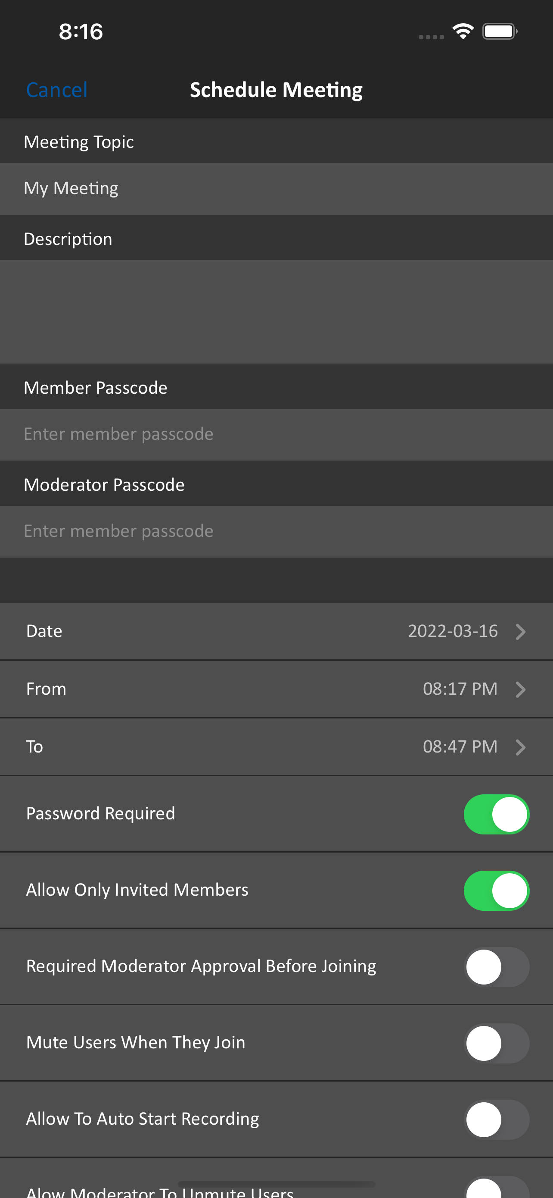
Task: Open the Date picker chevron
Action: tap(521, 631)
